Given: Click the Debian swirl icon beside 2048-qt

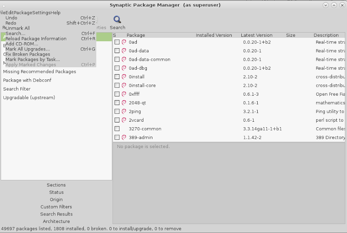Looking at the screenshot, I should point(124,102).
